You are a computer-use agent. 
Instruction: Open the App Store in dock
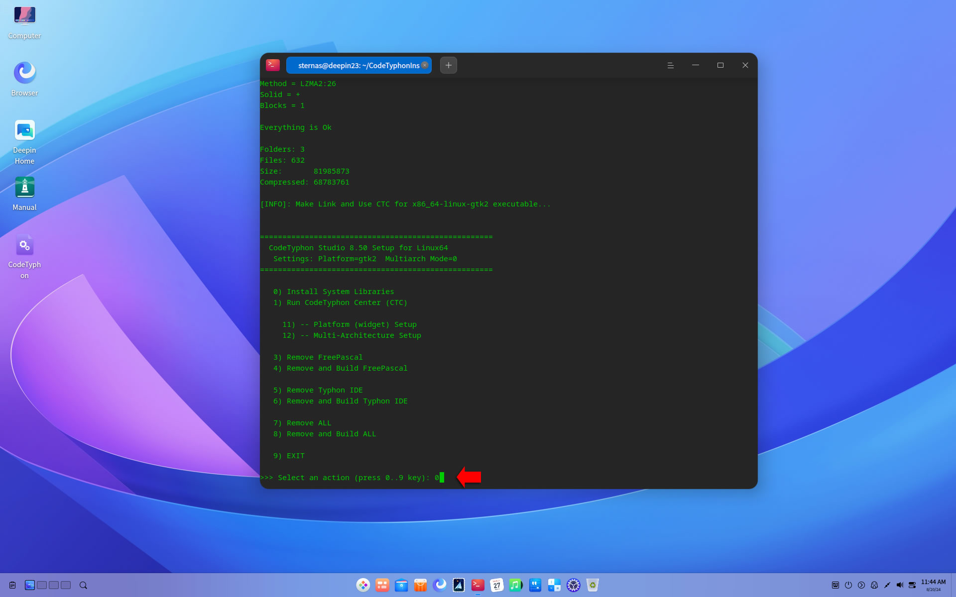420,585
